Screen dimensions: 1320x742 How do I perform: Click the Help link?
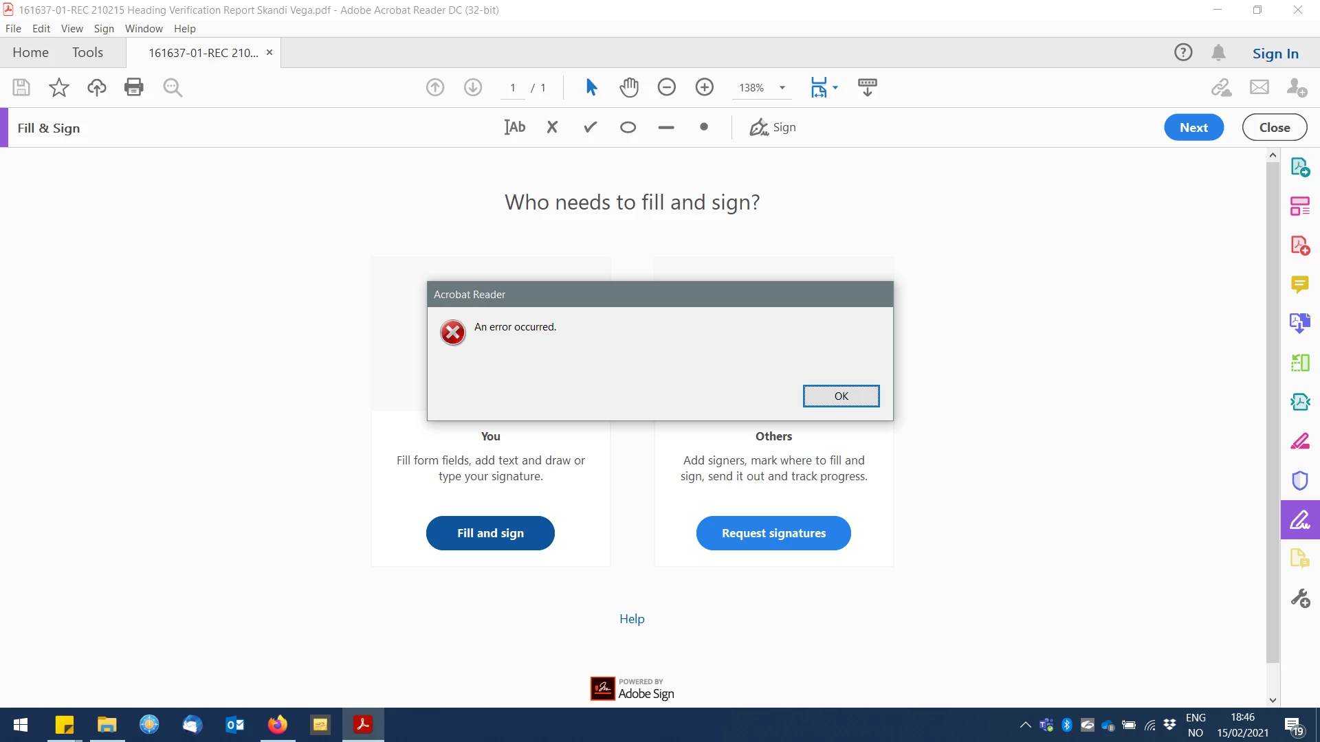click(x=632, y=618)
